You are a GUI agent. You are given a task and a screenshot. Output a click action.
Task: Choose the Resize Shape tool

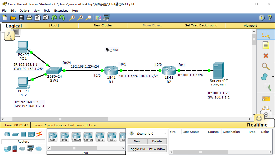[x=267, y=87]
